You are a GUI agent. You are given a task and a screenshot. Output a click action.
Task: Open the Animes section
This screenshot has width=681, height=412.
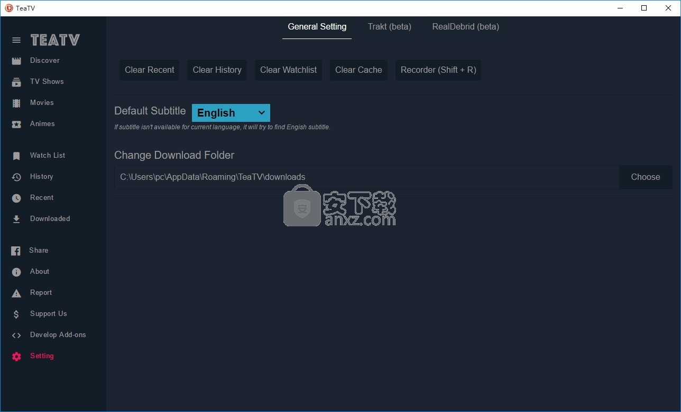(x=42, y=124)
